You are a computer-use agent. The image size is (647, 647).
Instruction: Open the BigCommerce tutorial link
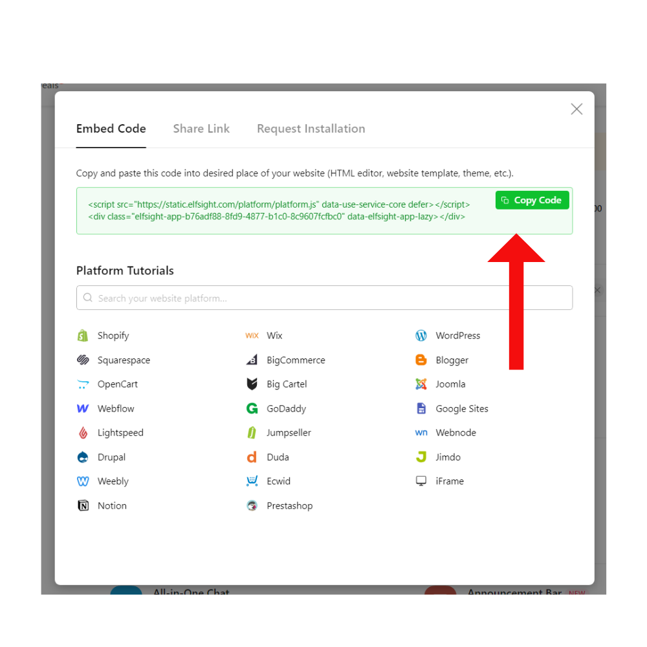[296, 360]
